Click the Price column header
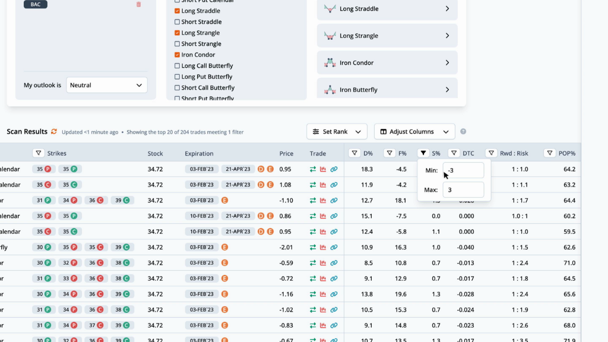Screen dimensions: 608x342 coord(286,153)
